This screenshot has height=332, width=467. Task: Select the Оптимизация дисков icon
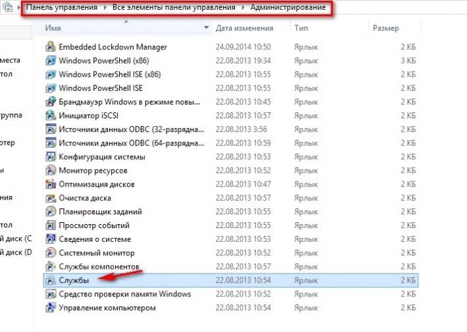(x=51, y=184)
